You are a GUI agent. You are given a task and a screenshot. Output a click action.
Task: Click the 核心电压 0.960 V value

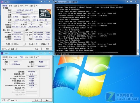[34, 17]
